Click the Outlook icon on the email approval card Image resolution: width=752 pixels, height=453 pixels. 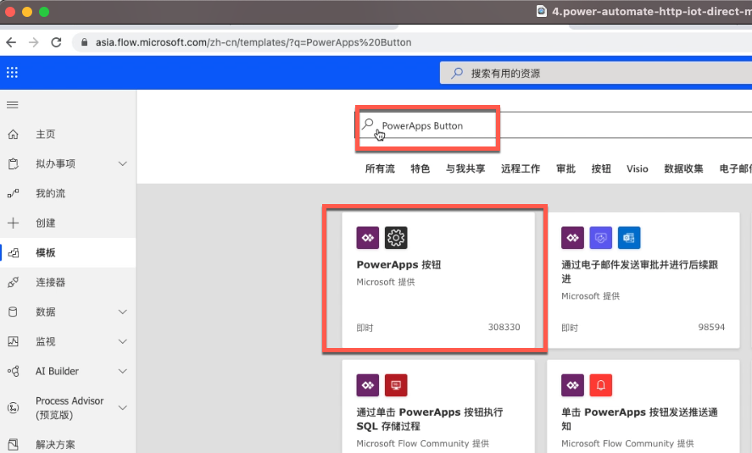pyautogui.click(x=629, y=238)
